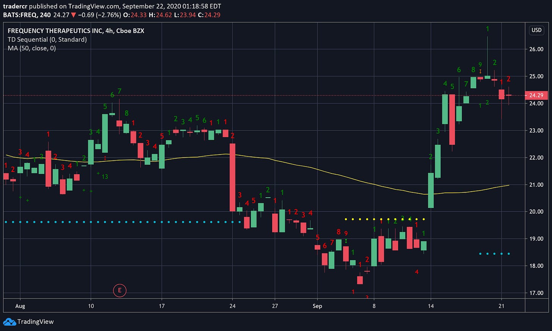Screen dimensions: 552x331
Task: Click TradingView wordmark at bottom left
Action: [x=36, y=322]
